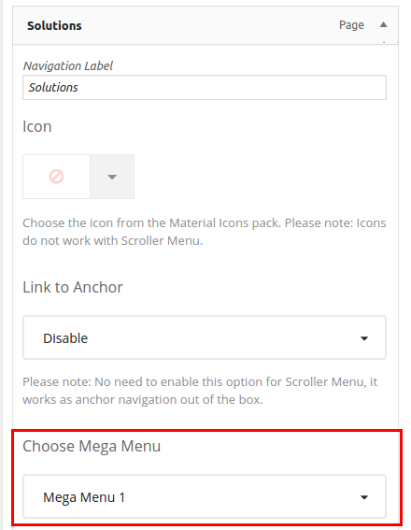The image size is (411, 530).
Task: Open the Mega Menu 1 dropdown
Action: (205, 496)
